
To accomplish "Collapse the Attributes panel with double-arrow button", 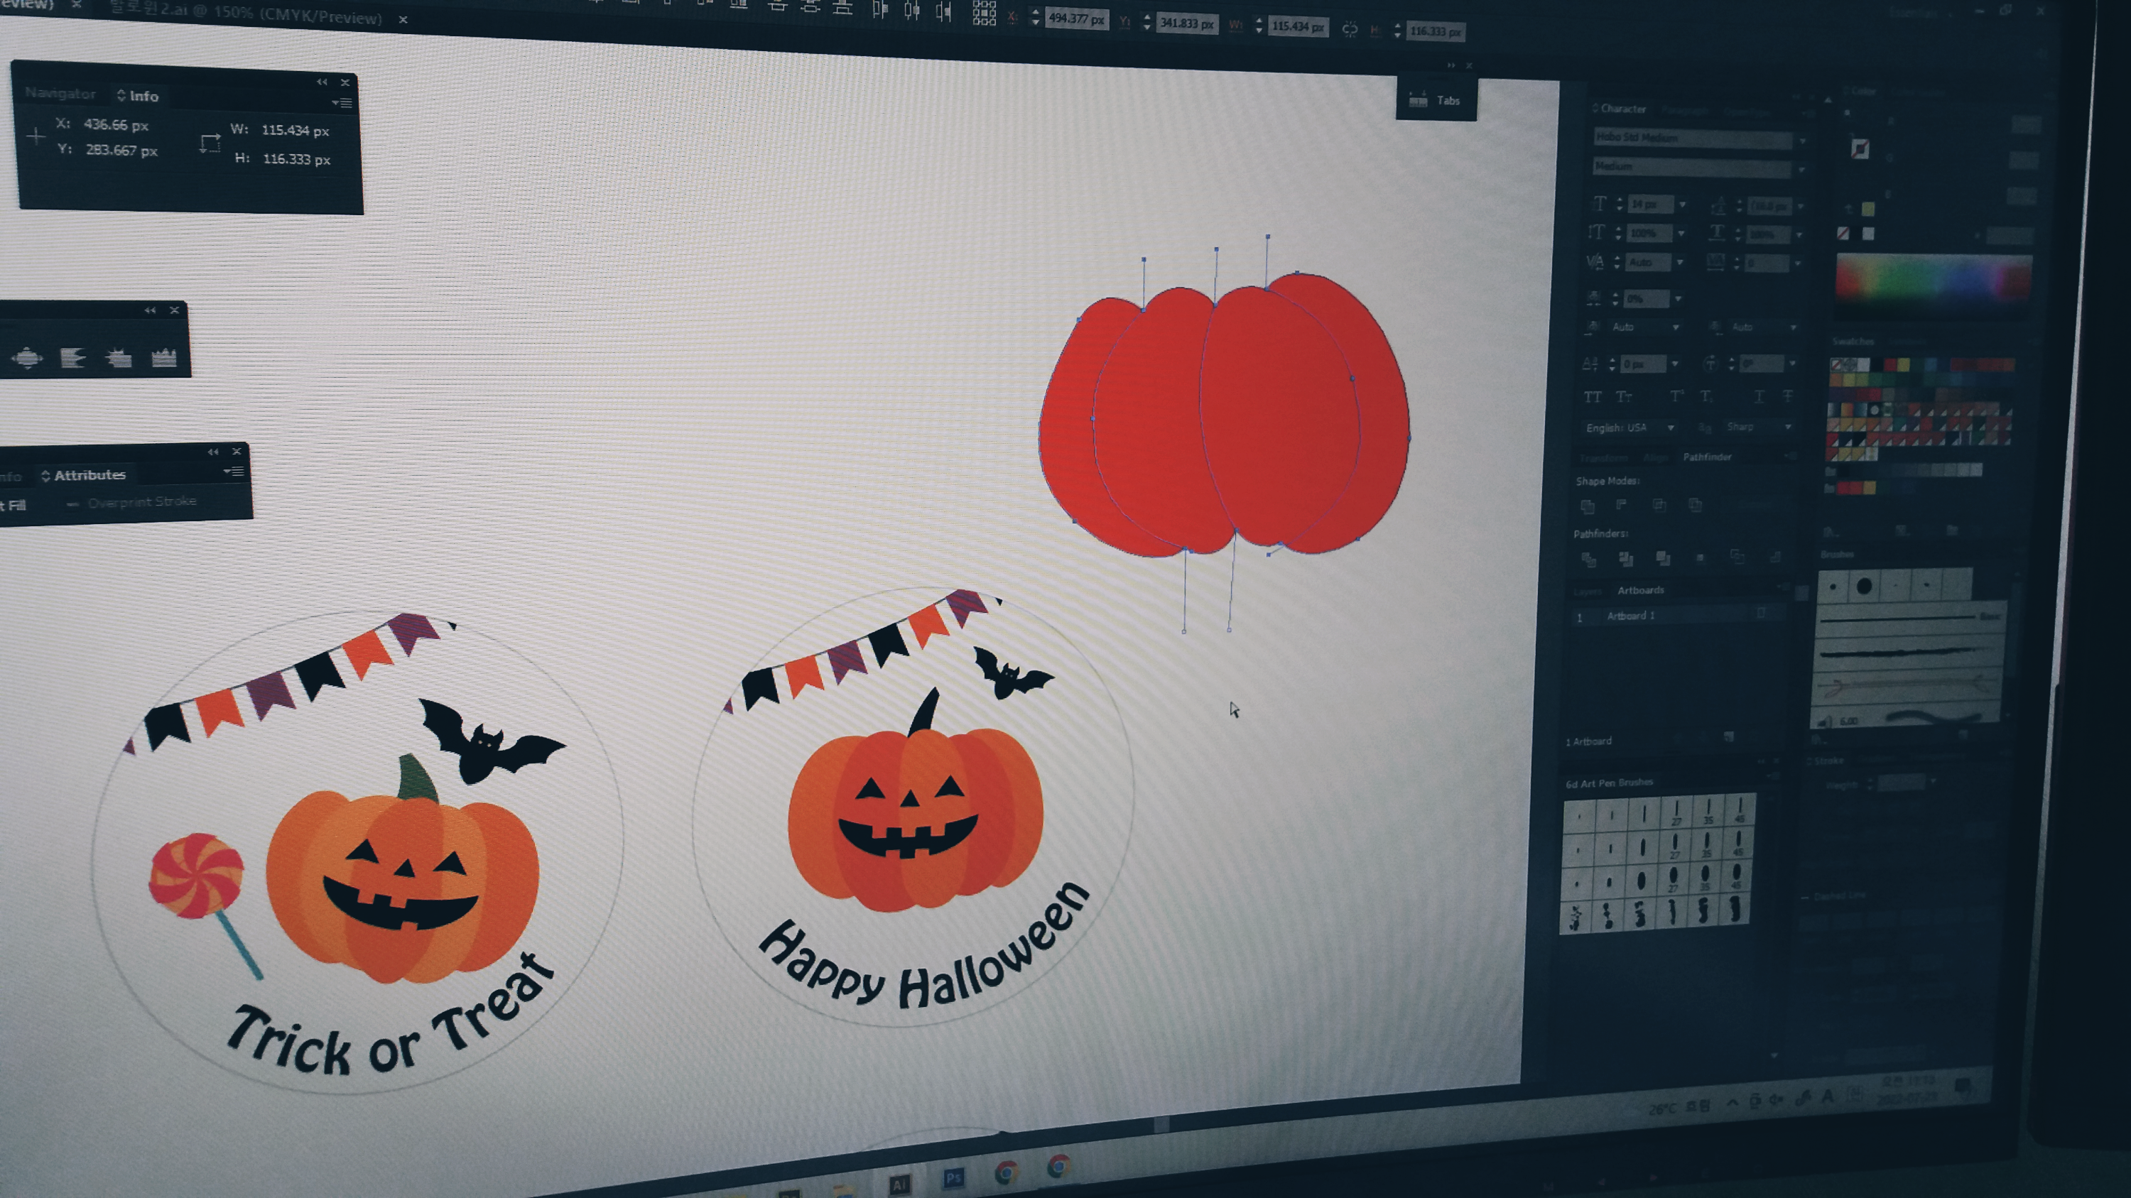I will 213,452.
